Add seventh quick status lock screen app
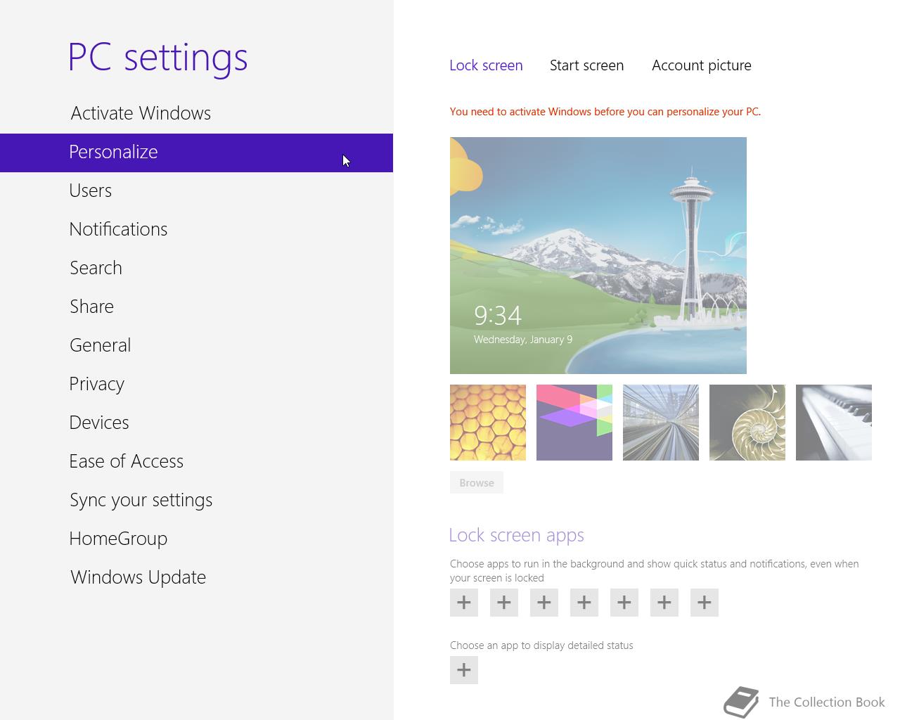The image size is (900, 720). click(705, 603)
